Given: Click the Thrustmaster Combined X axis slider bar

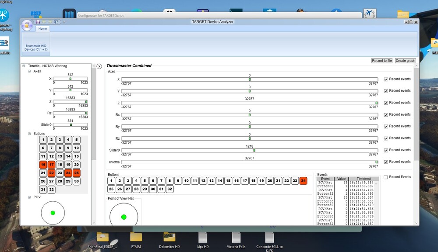Looking at the screenshot, I should pyautogui.click(x=250, y=79).
